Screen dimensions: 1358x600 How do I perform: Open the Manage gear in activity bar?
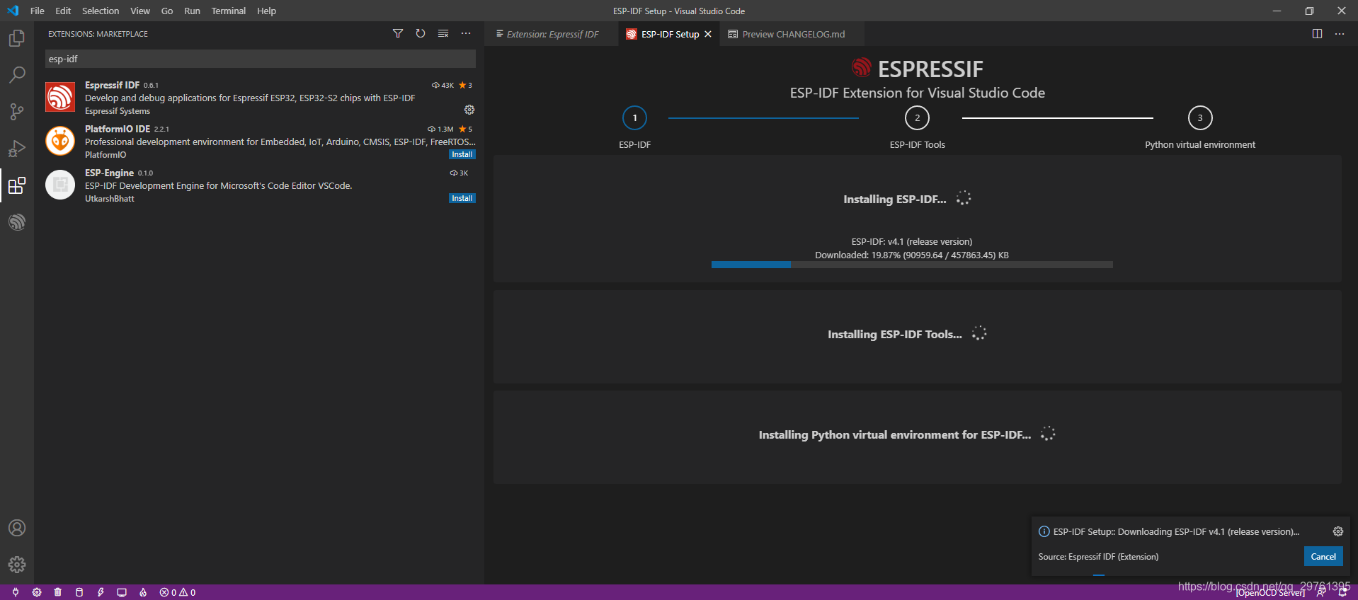pos(17,565)
